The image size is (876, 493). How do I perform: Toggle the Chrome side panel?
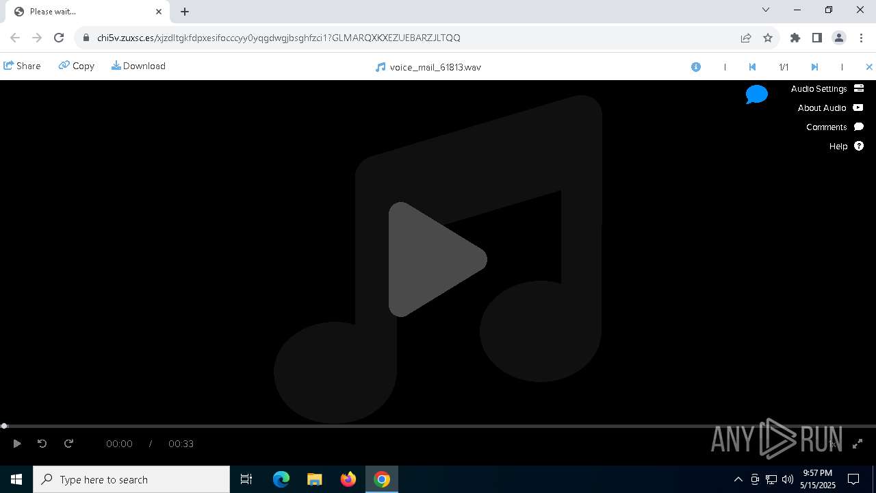click(x=816, y=38)
